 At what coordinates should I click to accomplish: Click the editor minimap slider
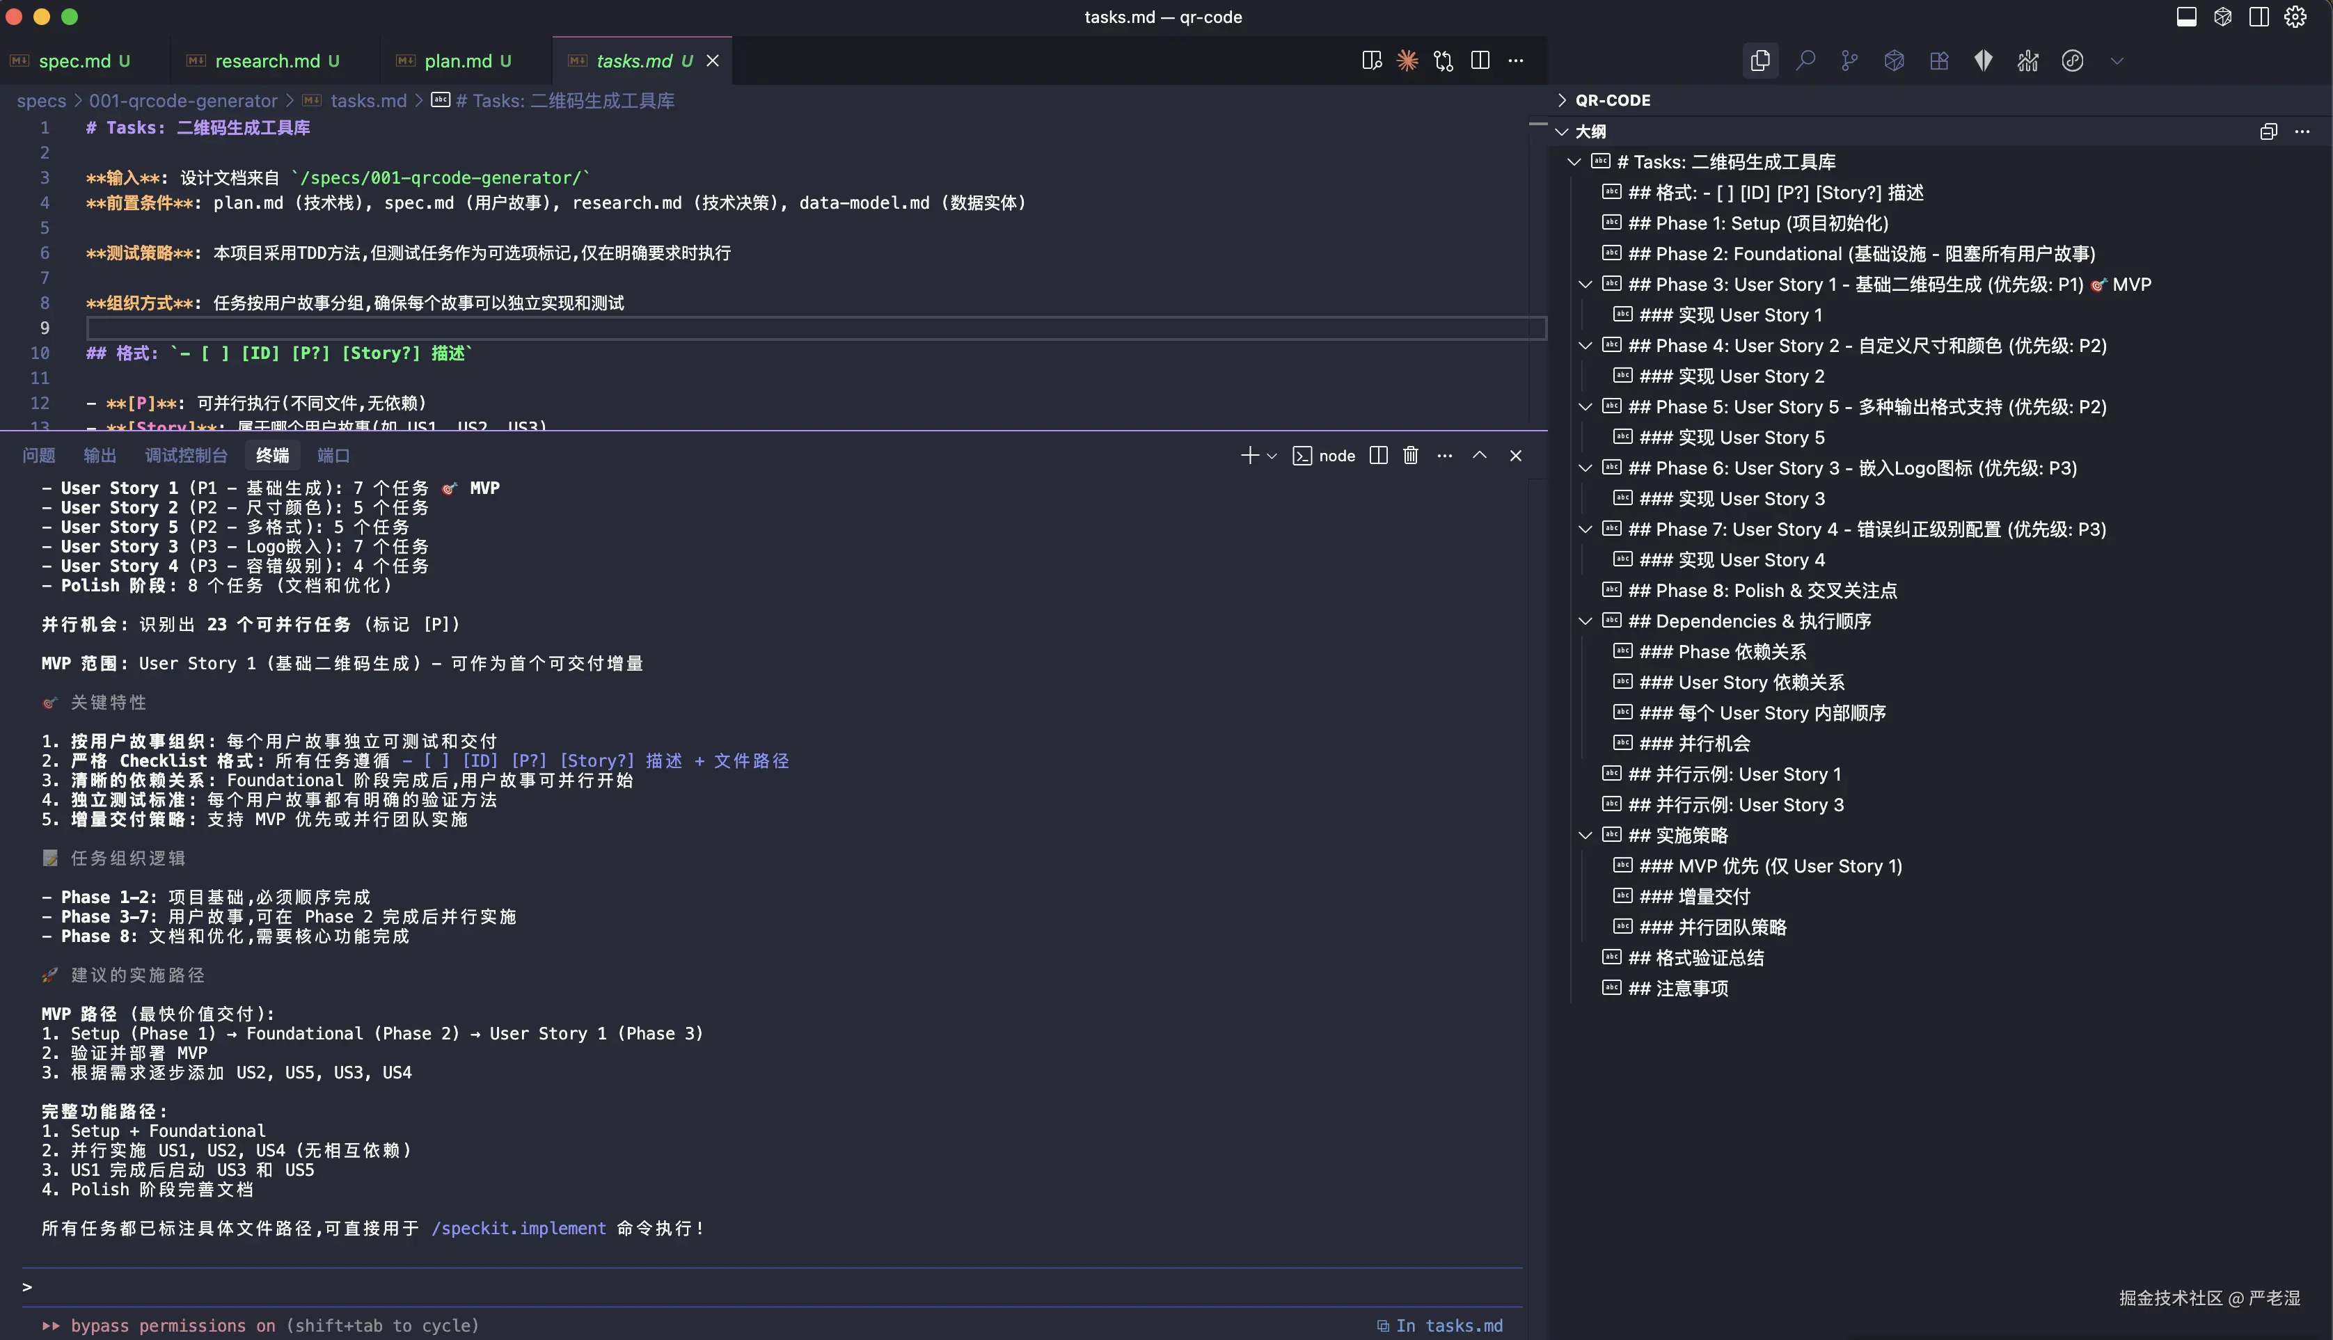pyautogui.click(x=1537, y=125)
